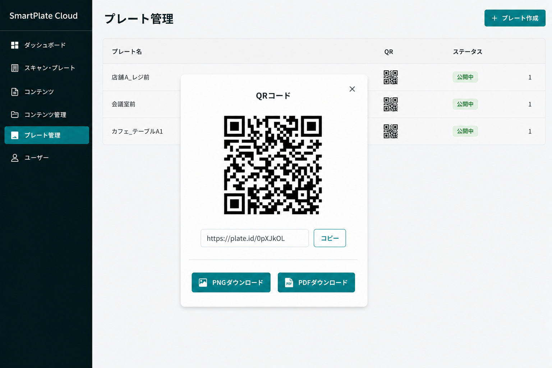
Task: Click the プレート名 column header
Action: (x=127, y=52)
